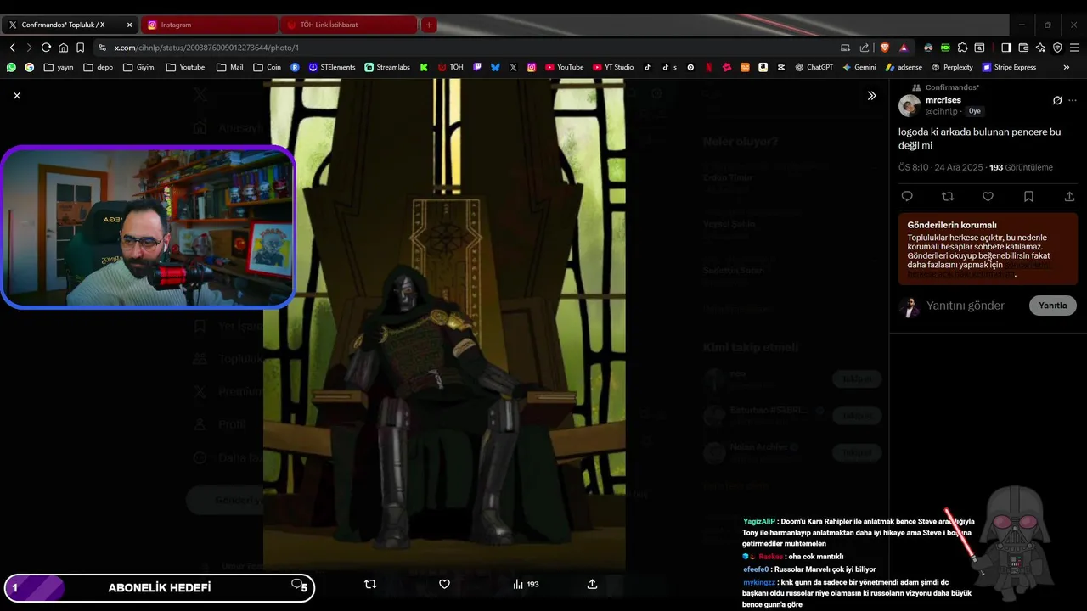Open the Bluesky butterfly bookmark
This screenshot has height=611, width=1087.
pyautogui.click(x=495, y=67)
